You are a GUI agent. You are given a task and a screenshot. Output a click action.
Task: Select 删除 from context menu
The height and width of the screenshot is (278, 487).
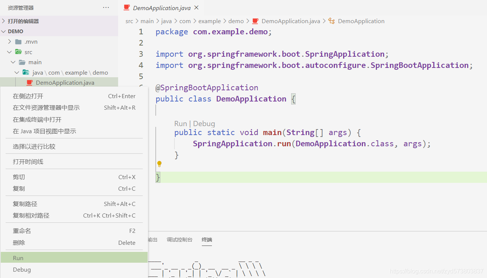pos(74,243)
